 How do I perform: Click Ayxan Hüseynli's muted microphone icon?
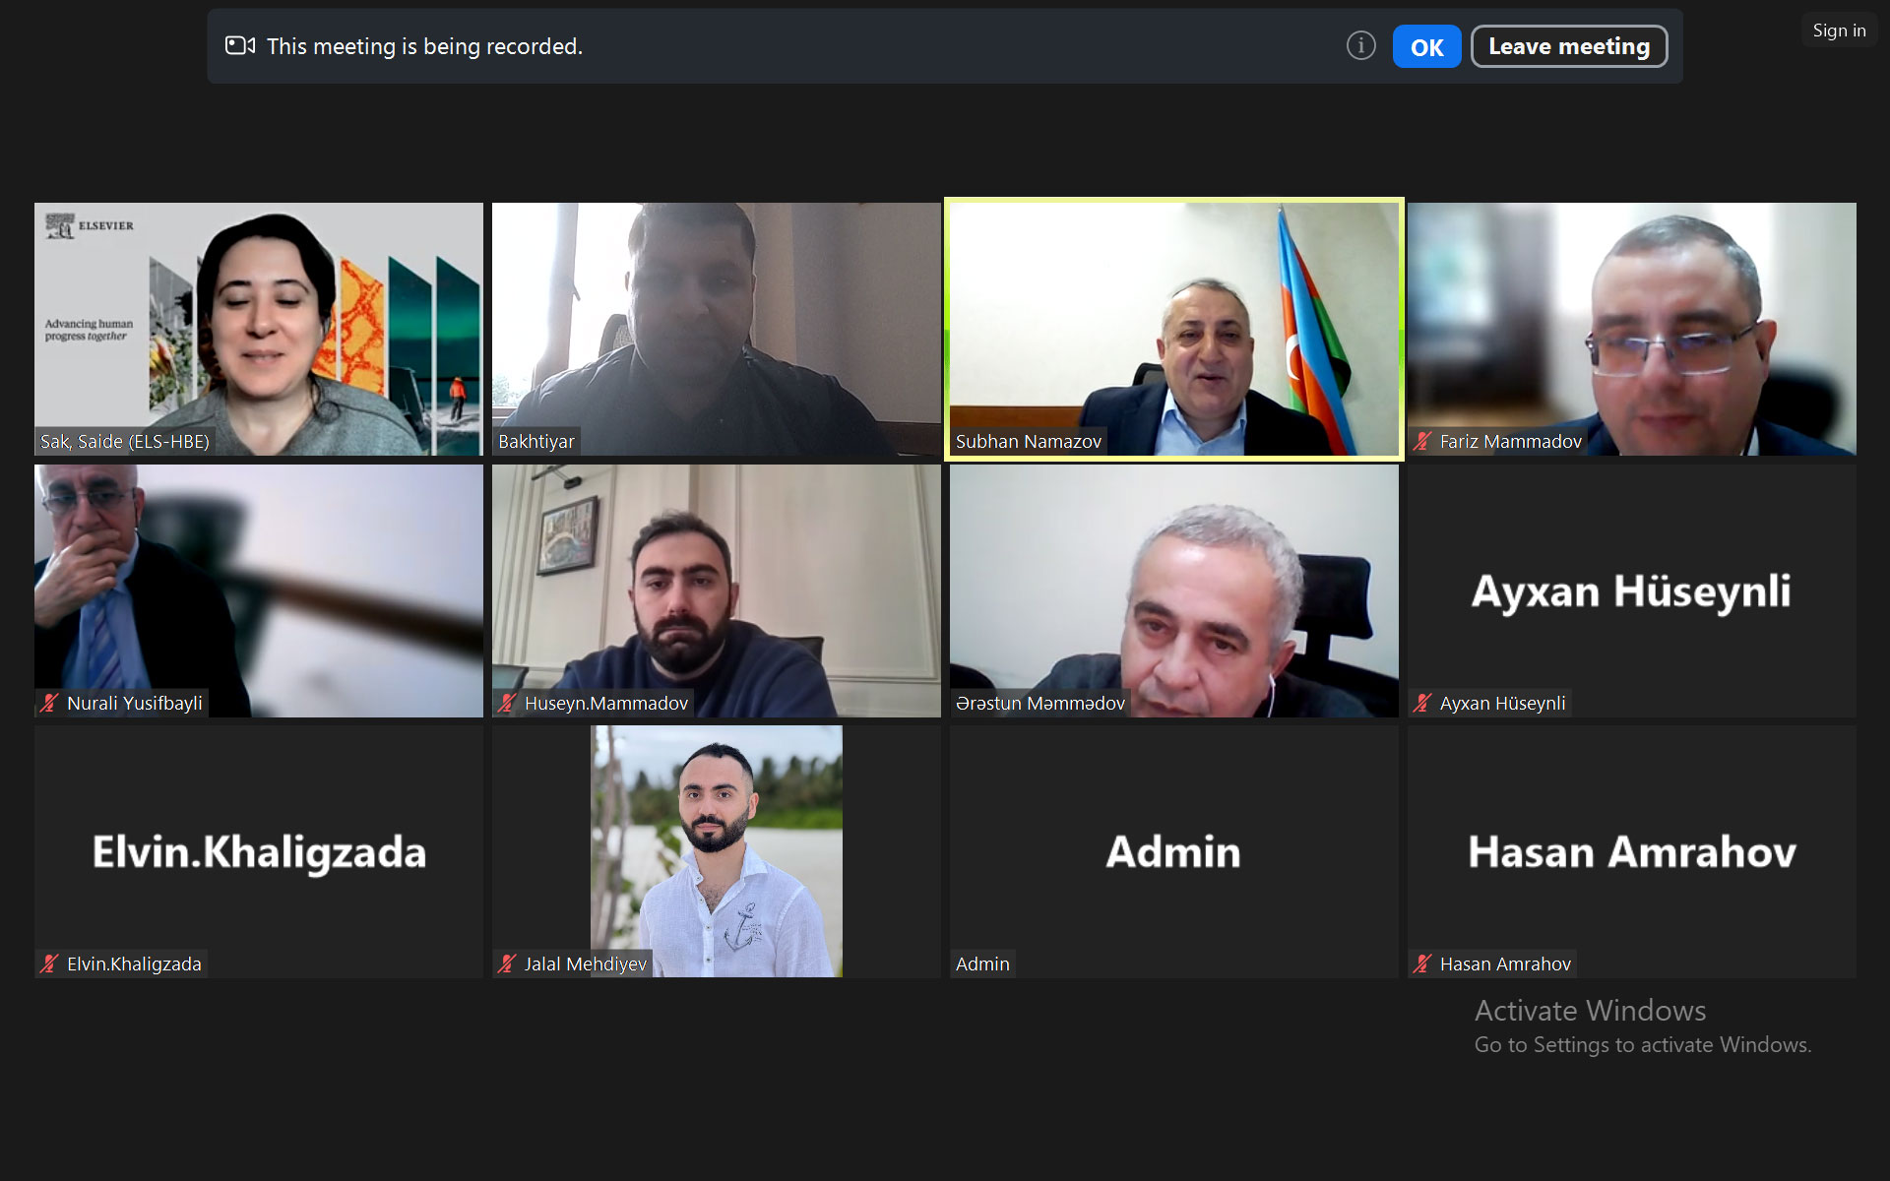[x=1422, y=703]
